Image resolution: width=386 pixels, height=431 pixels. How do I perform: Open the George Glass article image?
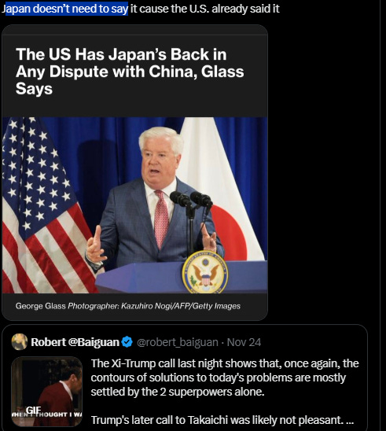click(x=135, y=205)
